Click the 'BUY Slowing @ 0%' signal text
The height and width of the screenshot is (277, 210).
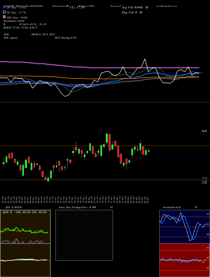(66, 38)
